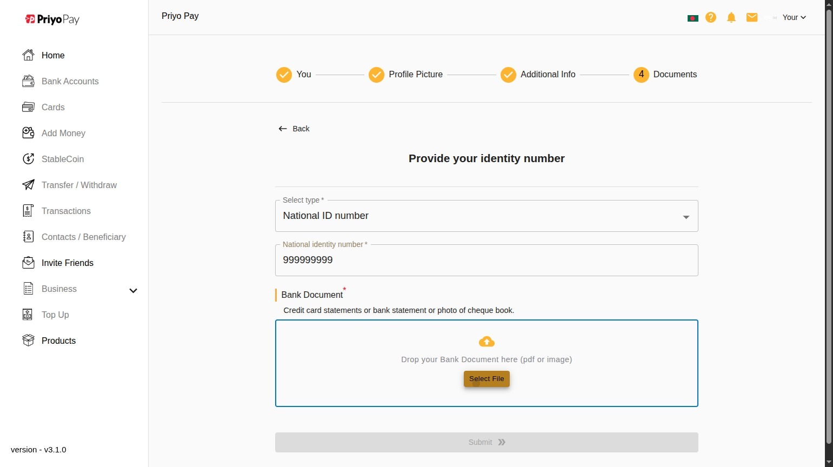The width and height of the screenshot is (833, 467).
Task: Click the Bangladesh flag icon
Action: coord(693,18)
